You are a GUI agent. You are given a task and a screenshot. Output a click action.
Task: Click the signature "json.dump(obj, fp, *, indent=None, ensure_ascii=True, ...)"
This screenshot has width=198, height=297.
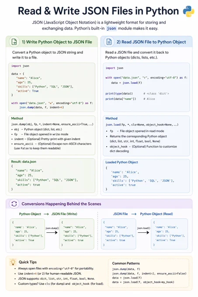[x=52, y=124]
